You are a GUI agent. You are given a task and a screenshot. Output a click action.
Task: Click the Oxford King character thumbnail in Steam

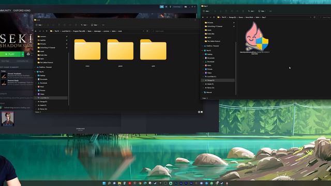tap(8, 118)
